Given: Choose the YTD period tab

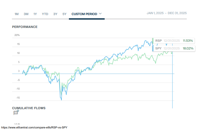Looking at the screenshot, I should 45,14.
